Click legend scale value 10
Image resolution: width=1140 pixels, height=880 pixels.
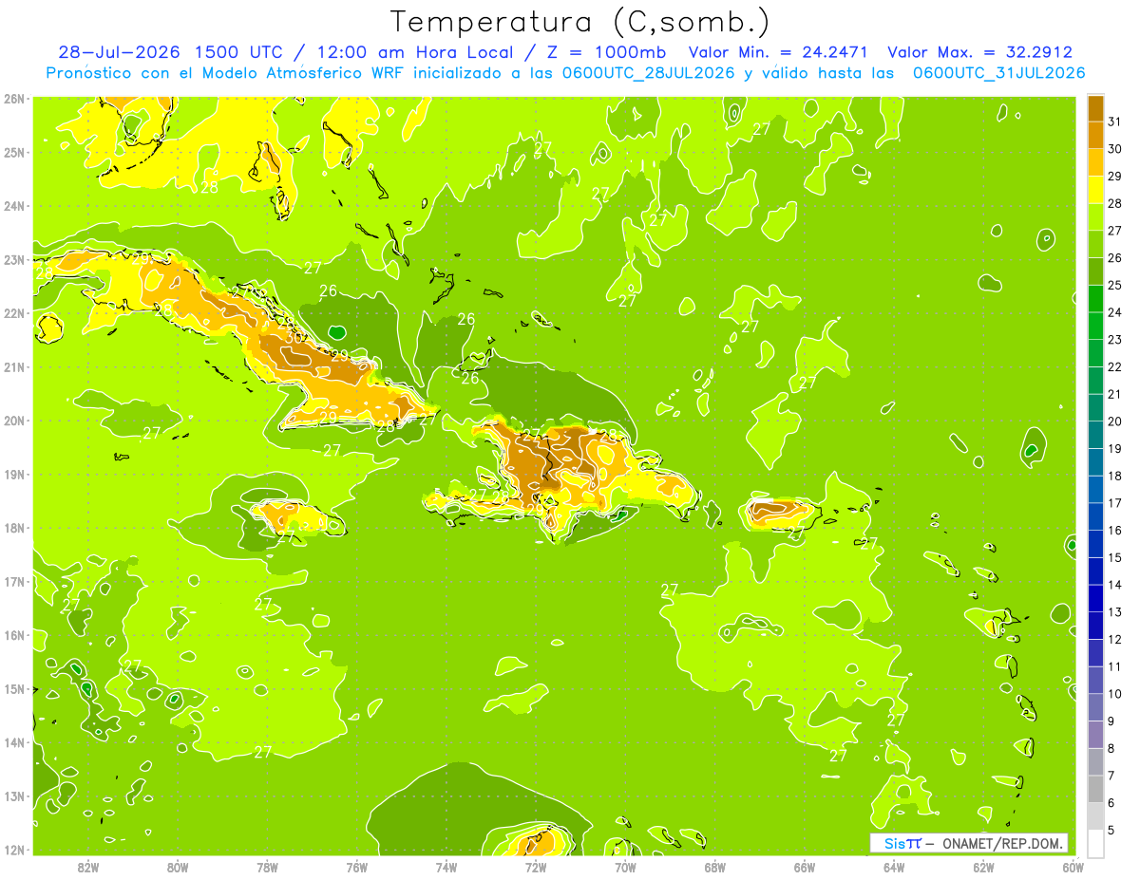pyautogui.click(x=1114, y=694)
